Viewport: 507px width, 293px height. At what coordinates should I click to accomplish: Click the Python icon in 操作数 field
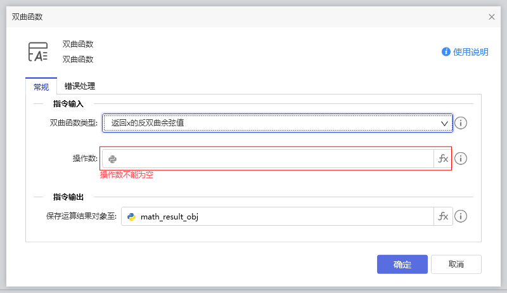click(x=112, y=159)
